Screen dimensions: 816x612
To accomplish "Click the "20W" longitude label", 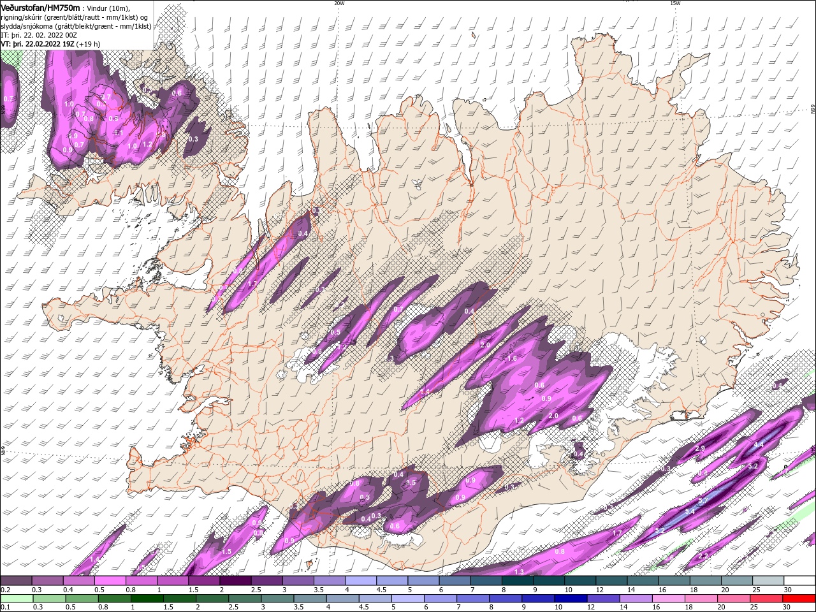I will pyautogui.click(x=339, y=3).
